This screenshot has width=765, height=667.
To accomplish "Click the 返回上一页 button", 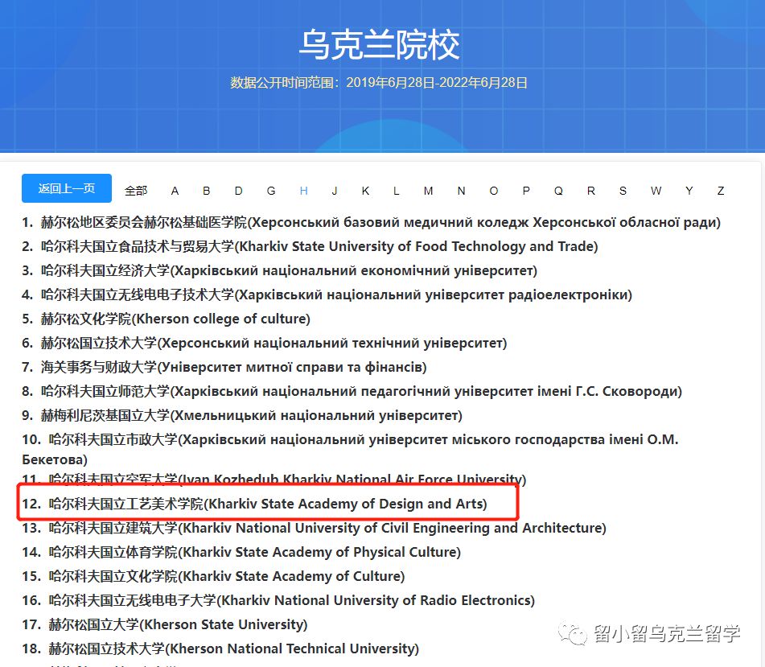I will (67, 188).
